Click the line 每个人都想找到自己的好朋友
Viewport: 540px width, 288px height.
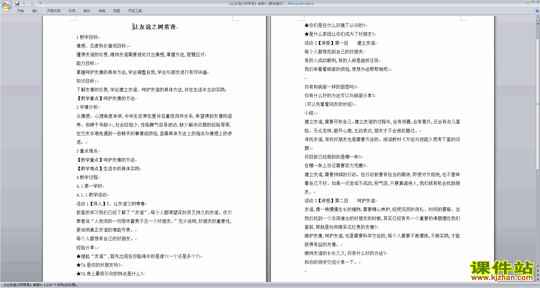334,52
